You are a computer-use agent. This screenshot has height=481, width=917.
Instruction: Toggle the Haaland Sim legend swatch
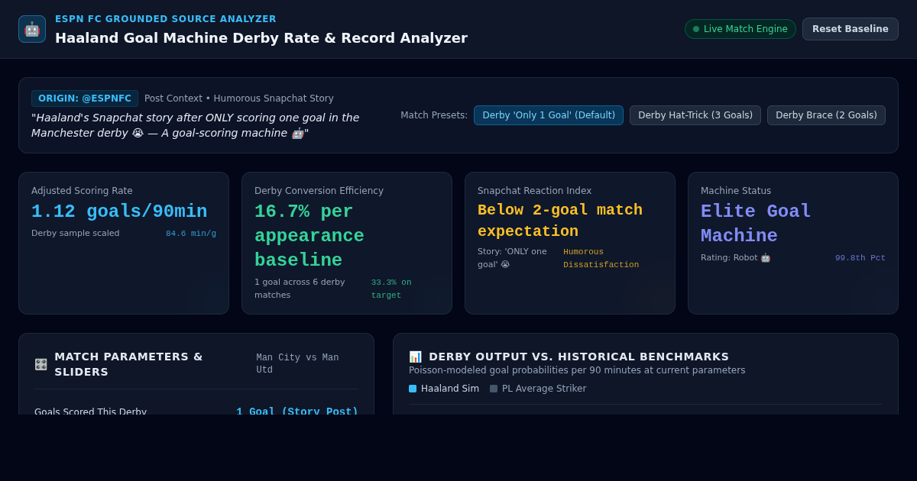413,389
